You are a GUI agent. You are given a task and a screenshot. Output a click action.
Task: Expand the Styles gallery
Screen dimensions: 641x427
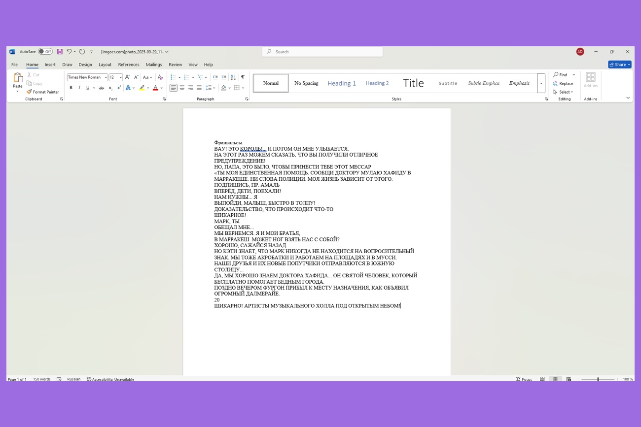(x=541, y=83)
